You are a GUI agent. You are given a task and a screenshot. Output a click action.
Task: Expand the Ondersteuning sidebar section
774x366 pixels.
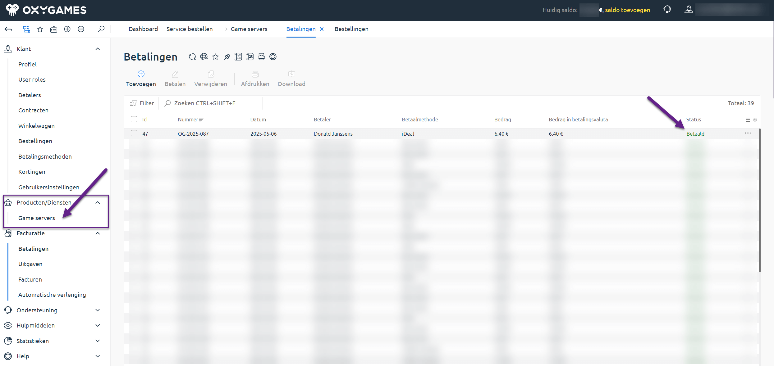coord(98,310)
